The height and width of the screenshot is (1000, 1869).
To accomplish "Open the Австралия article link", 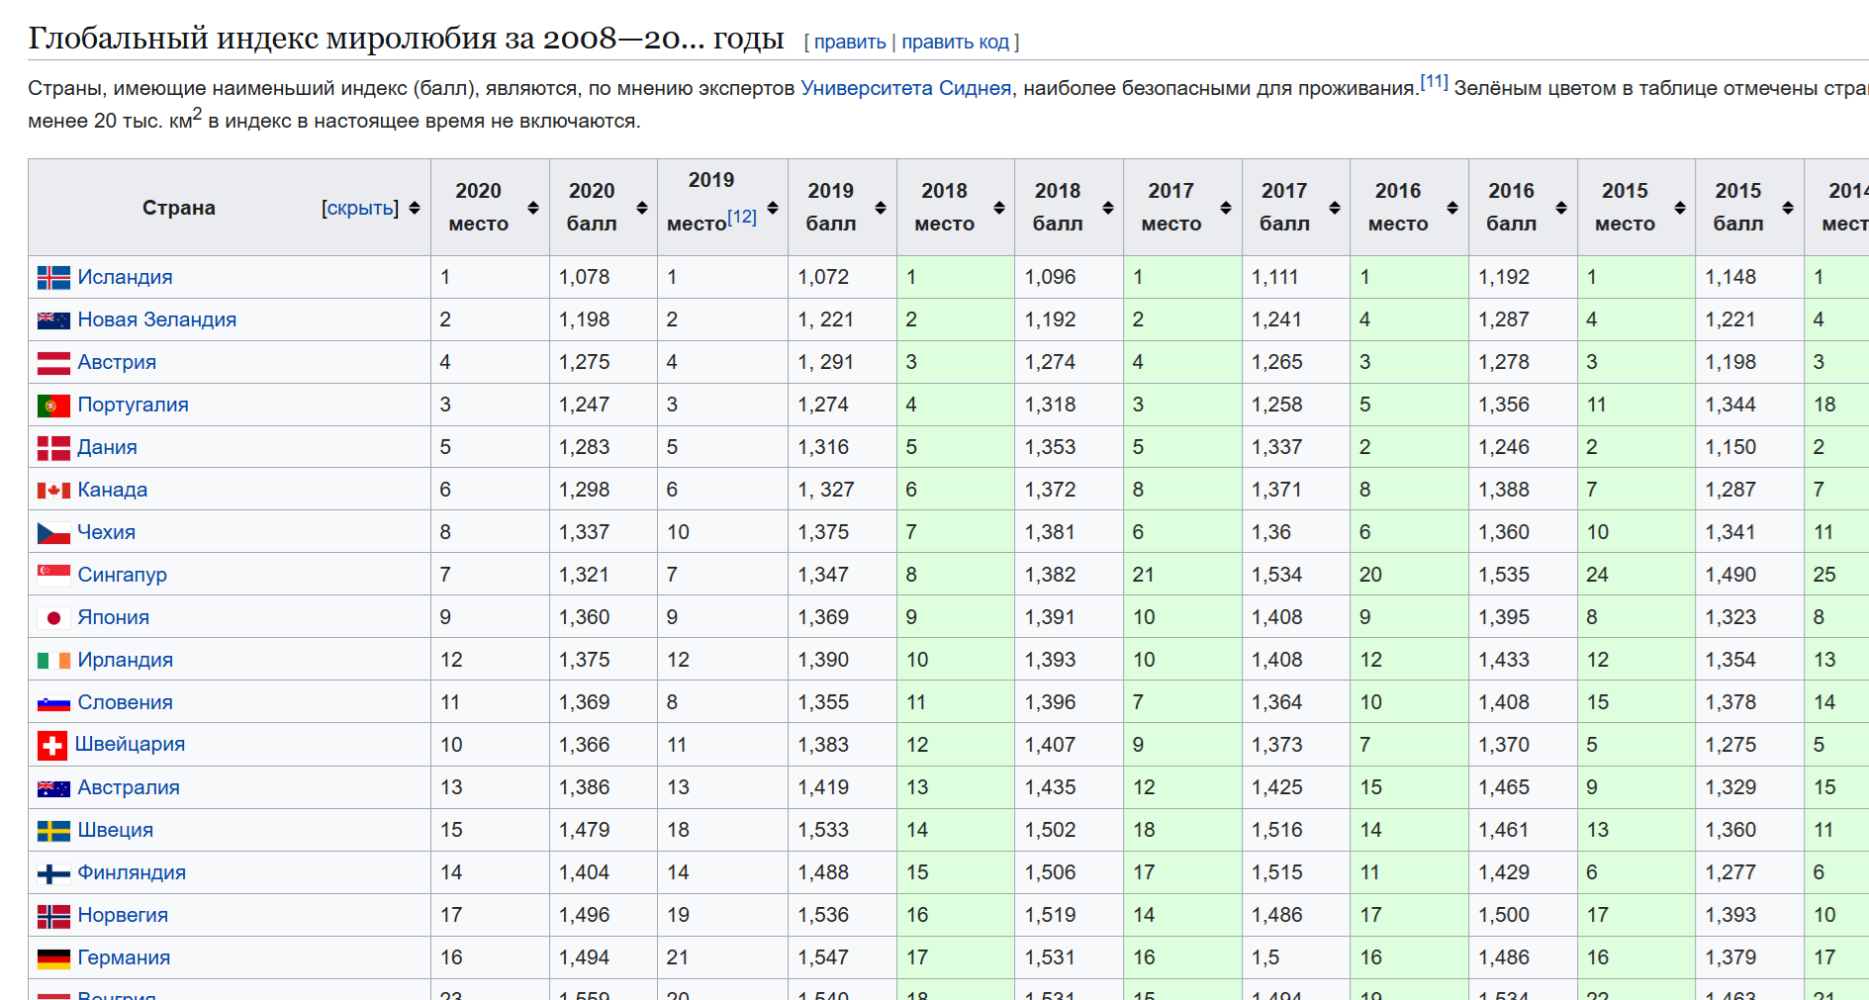I will [129, 787].
